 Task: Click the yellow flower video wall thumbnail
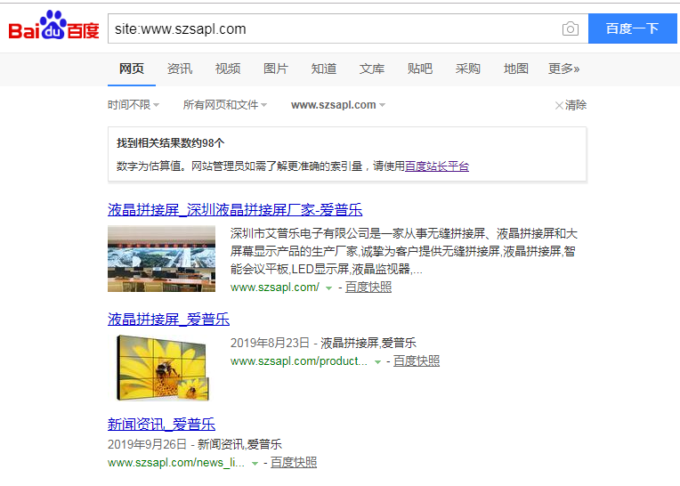coord(163,368)
